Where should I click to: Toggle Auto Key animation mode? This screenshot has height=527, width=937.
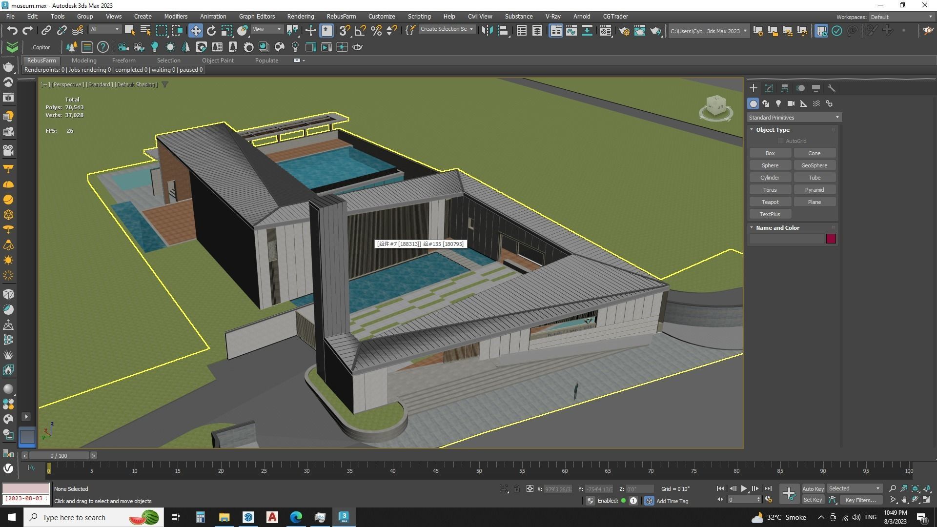click(813, 488)
